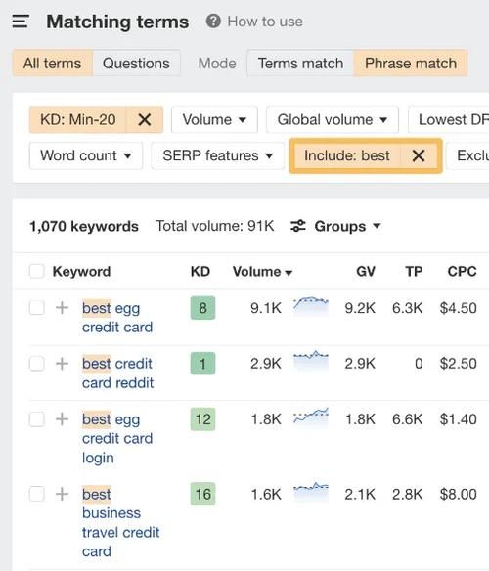Viewport: 489px width, 571px height.
Task: Open the hamburger menu icon
Action: (x=21, y=22)
